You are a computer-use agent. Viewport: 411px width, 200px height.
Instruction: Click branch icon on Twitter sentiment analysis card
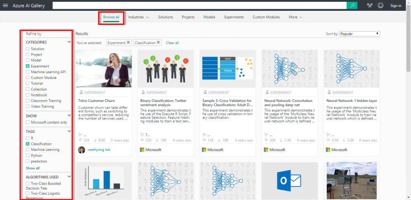coord(142,135)
